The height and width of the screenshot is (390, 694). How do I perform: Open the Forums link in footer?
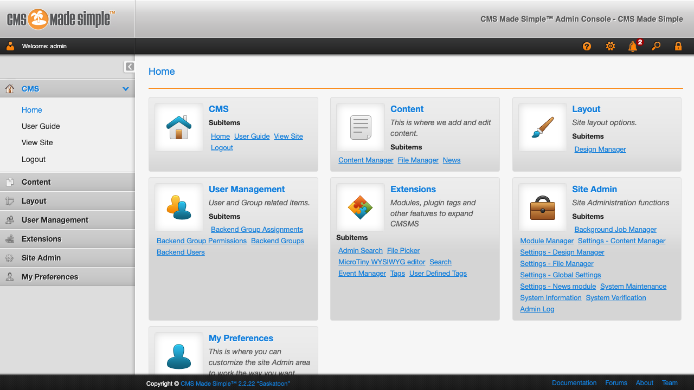(616, 383)
